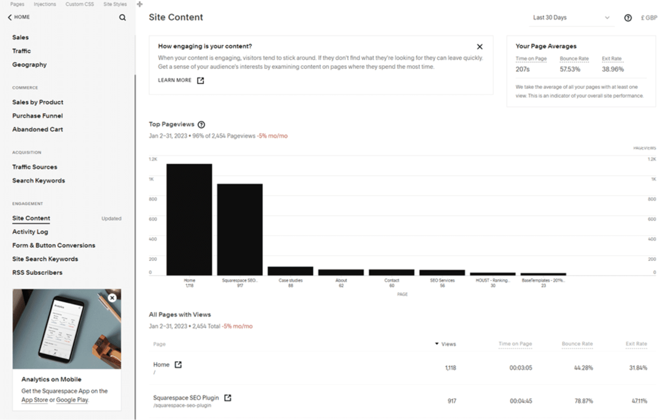The height and width of the screenshot is (420, 667).
Task: Open Home page via its external link icon
Action: 178,364
